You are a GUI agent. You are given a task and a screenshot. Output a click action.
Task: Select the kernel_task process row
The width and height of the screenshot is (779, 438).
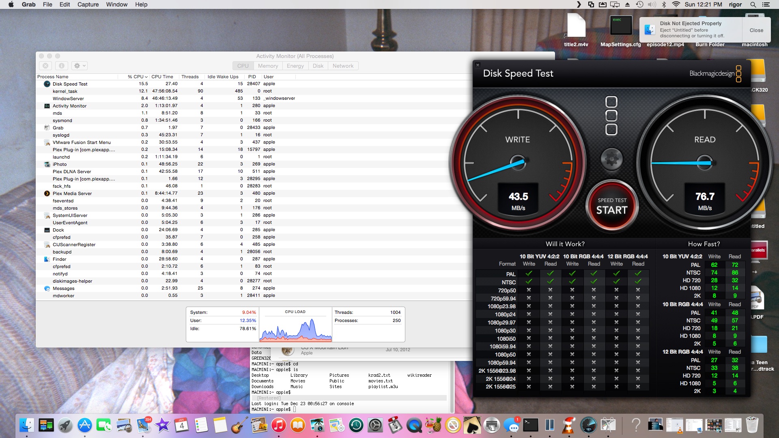pyautogui.click(x=65, y=91)
